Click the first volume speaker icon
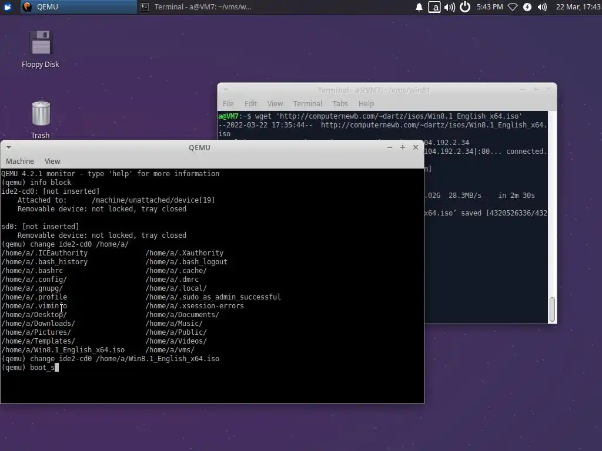 [x=450, y=7]
